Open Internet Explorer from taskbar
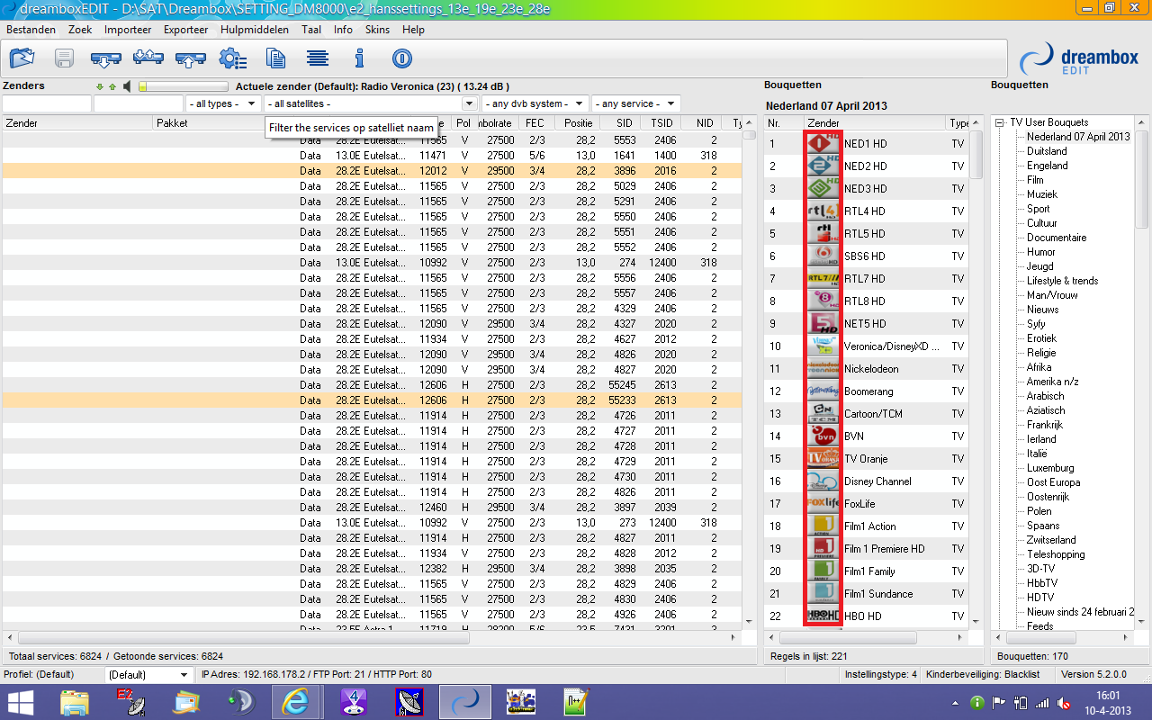The height and width of the screenshot is (720, 1152). click(x=294, y=702)
